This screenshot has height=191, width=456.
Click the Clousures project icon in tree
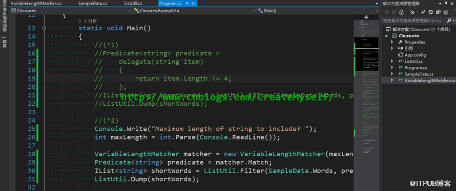point(394,36)
